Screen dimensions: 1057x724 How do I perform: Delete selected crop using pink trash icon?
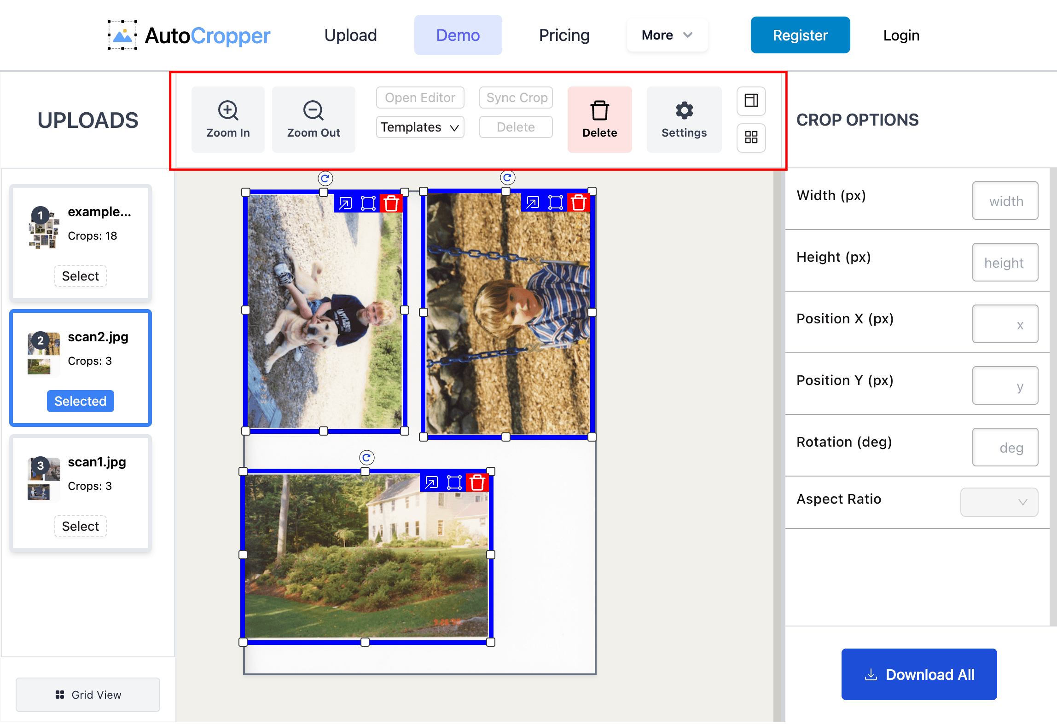point(599,119)
